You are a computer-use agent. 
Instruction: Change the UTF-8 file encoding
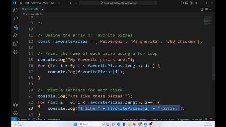click(x=164, y=119)
